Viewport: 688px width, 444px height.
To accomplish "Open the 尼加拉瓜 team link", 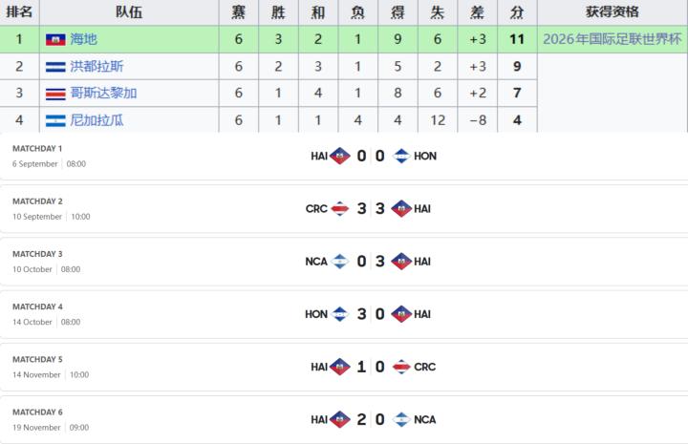I will point(97,120).
